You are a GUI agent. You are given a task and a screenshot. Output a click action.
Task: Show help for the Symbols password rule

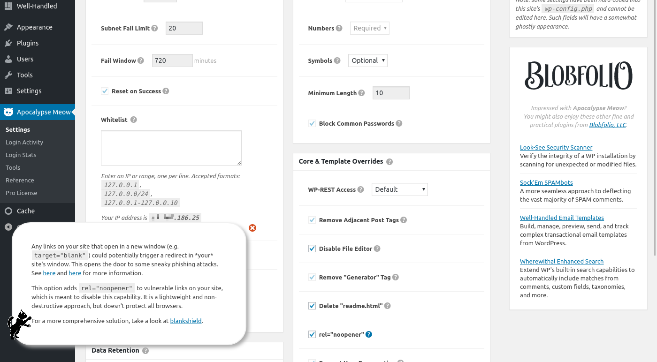click(x=337, y=60)
